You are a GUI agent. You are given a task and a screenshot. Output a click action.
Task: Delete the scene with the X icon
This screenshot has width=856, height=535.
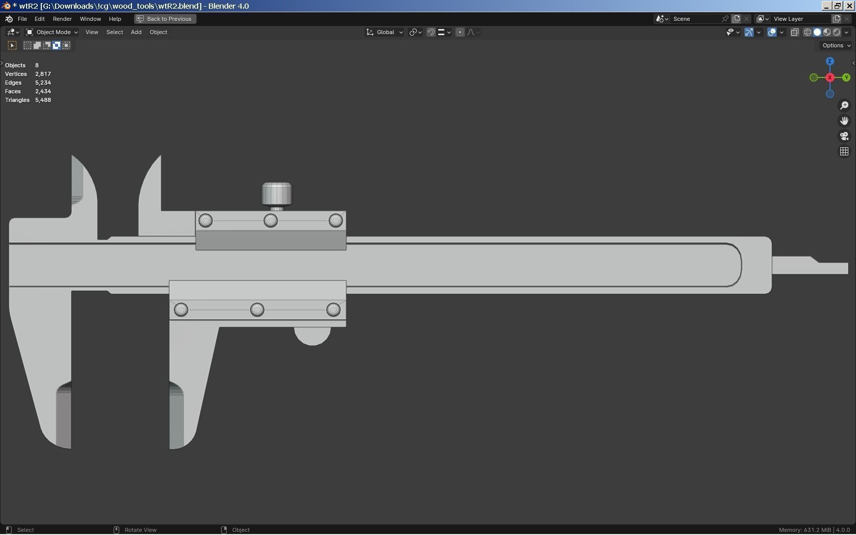[746, 19]
